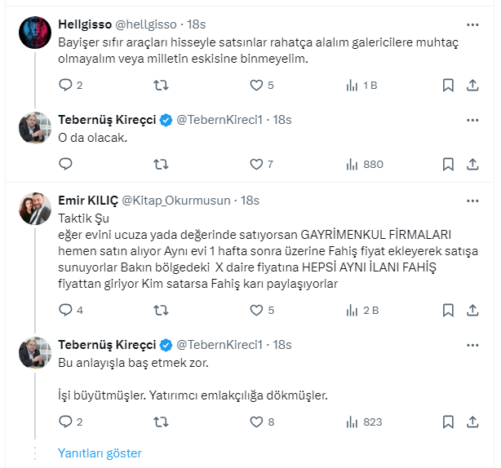The width and height of the screenshot is (501, 468).
Task: Like the 'O da olacak.' reply
Action: click(256, 164)
